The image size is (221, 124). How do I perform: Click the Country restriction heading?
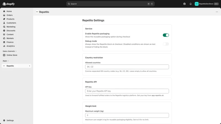click(x=94, y=58)
